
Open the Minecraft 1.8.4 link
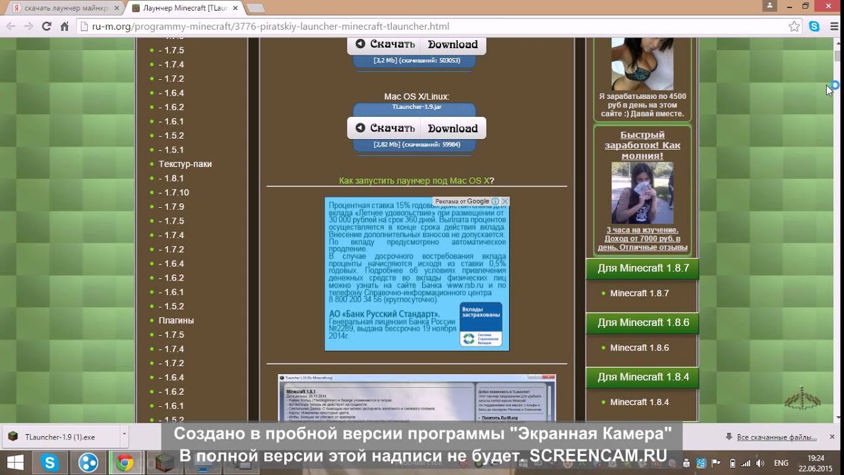640,402
